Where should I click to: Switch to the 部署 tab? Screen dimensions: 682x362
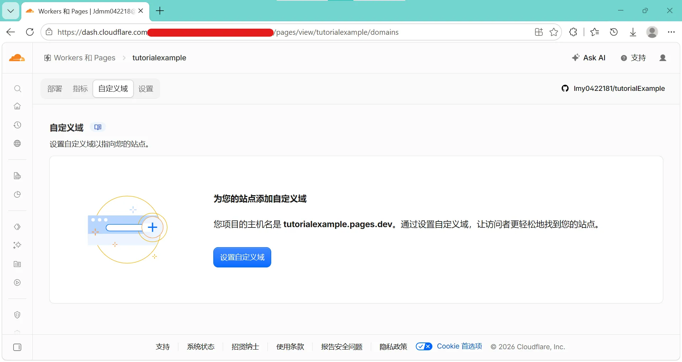55,89
